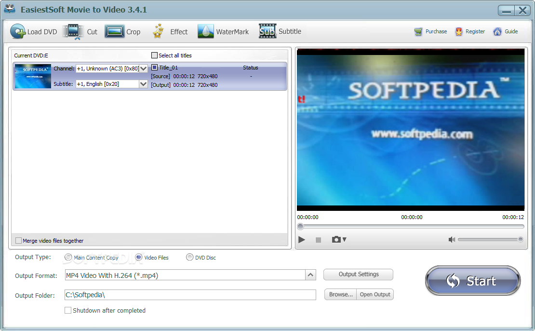Open snapshot options arrow next to camera

tap(345, 239)
